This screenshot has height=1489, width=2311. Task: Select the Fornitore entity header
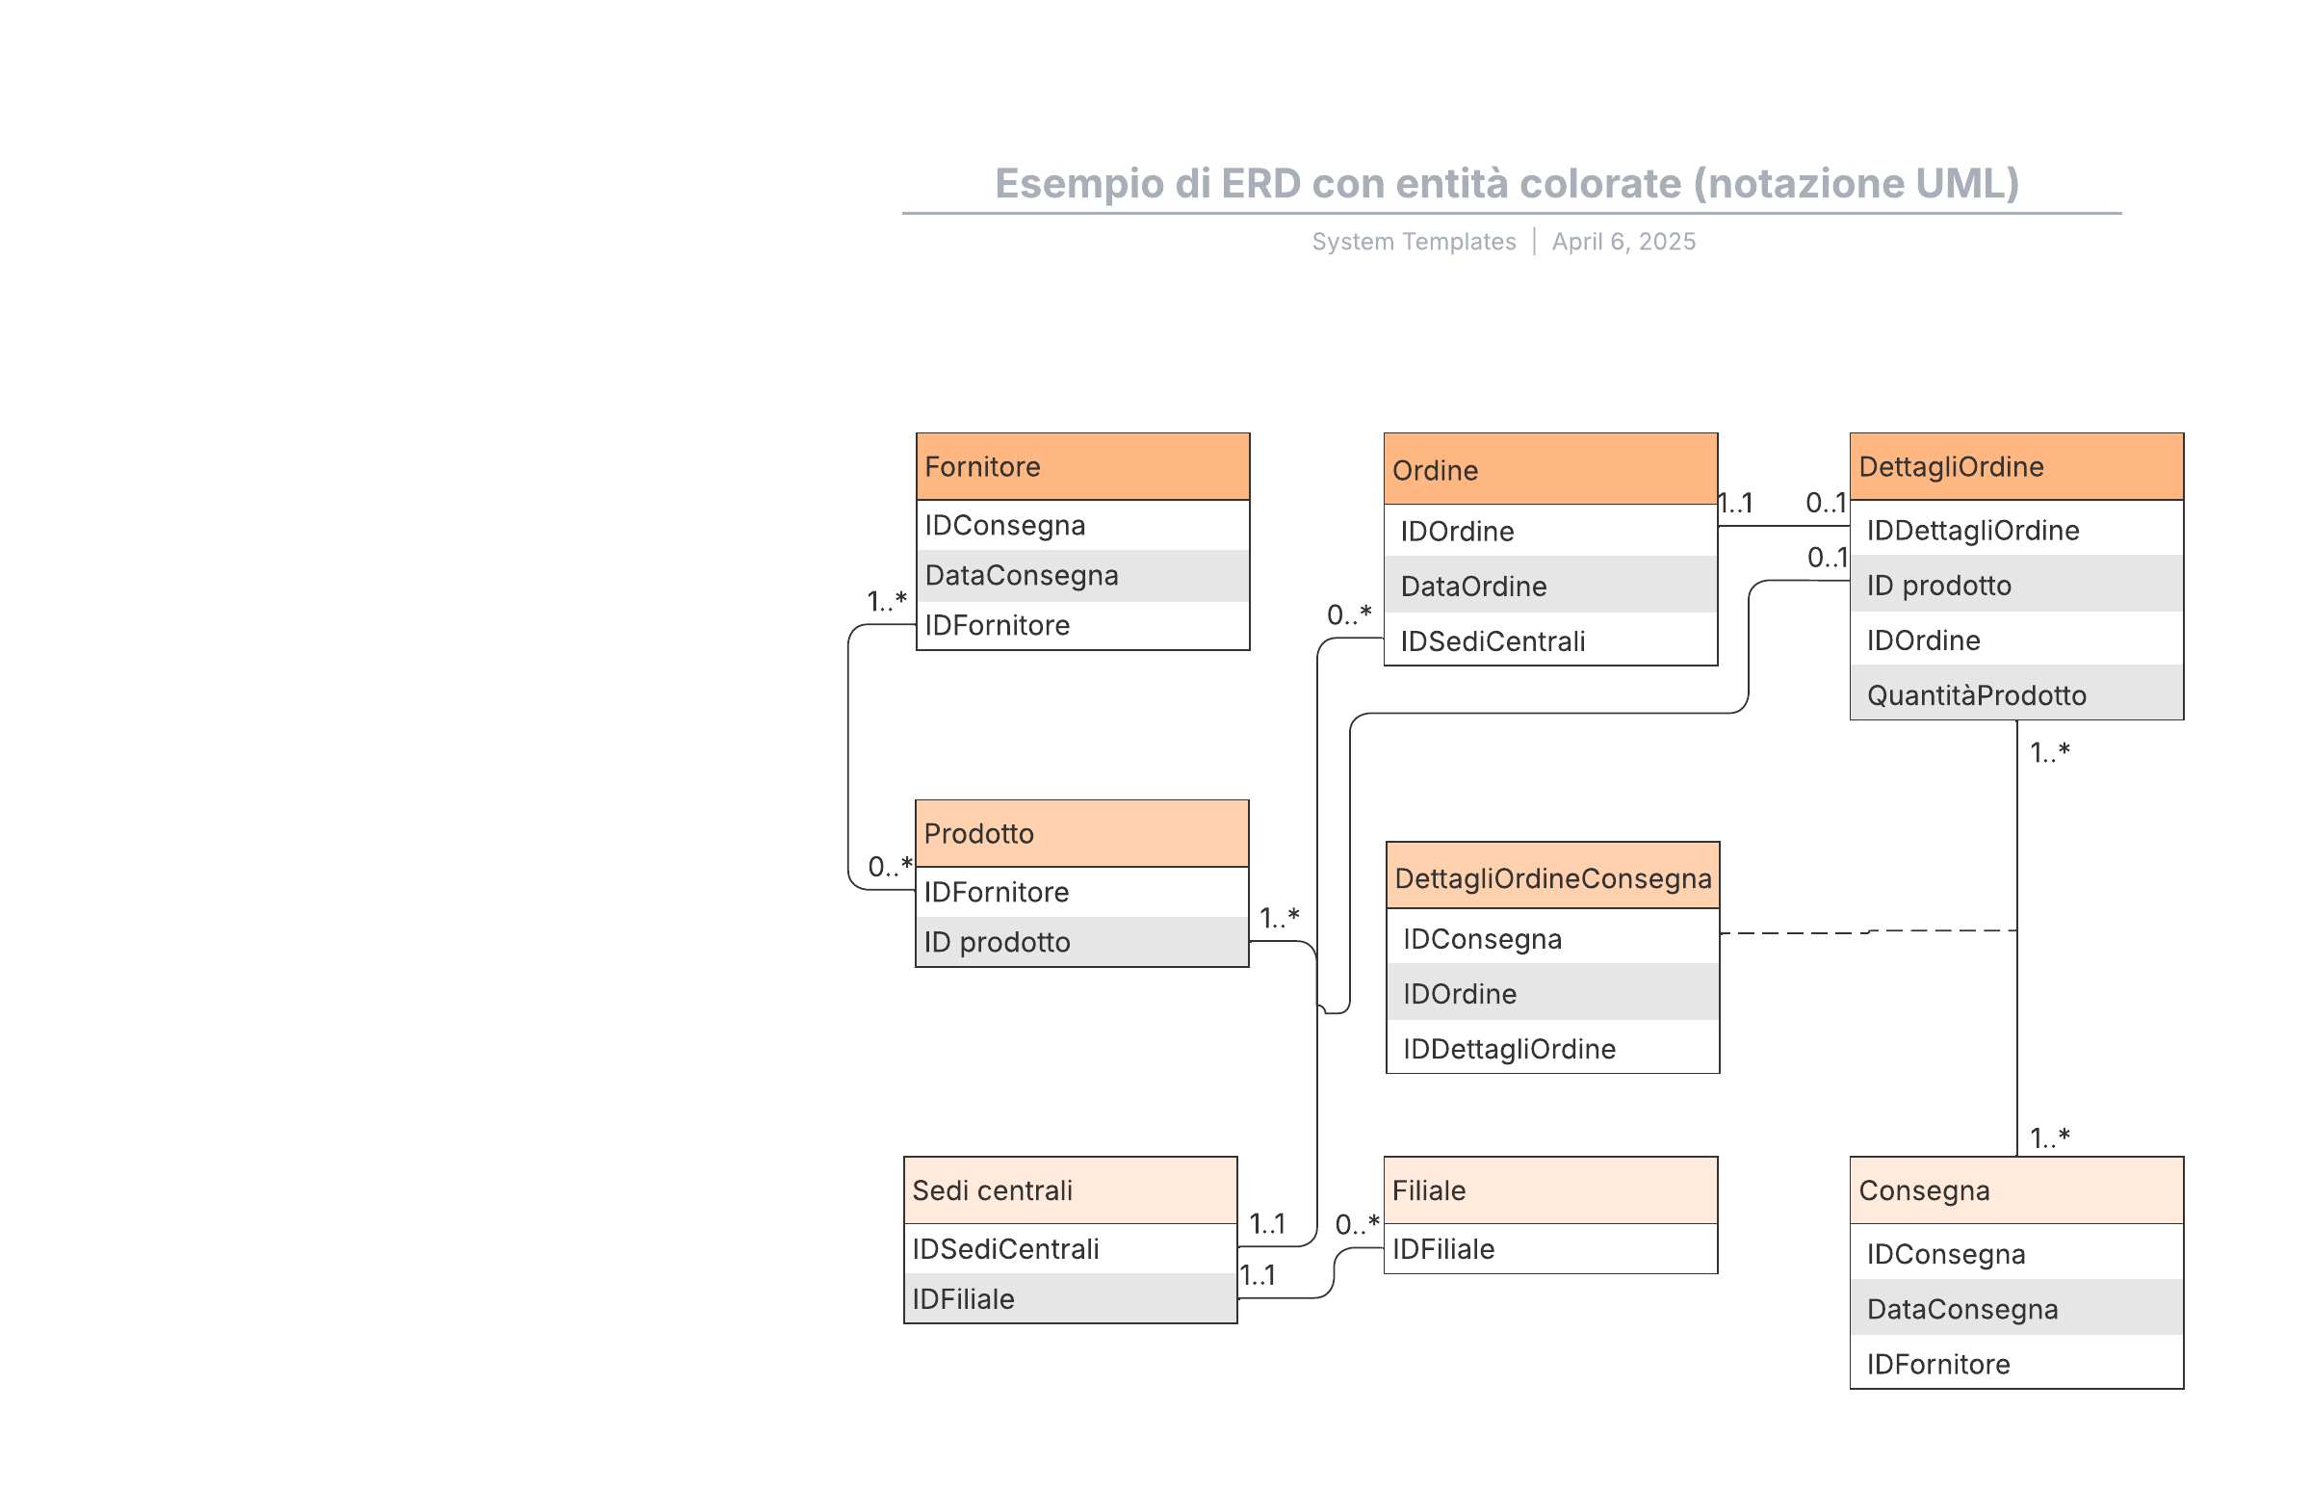[1081, 466]
